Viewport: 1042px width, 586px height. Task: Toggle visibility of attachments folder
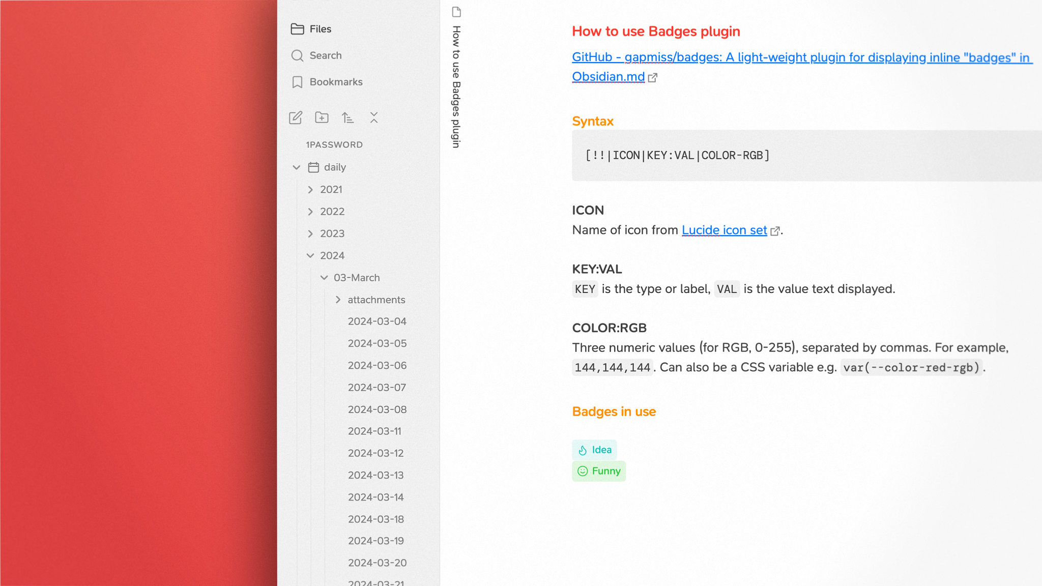338,299
